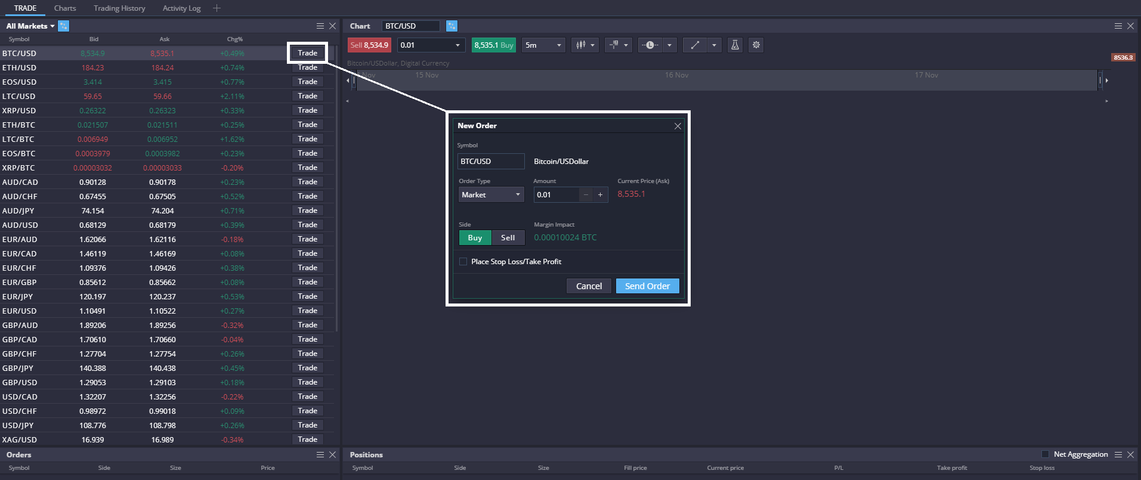
Task: Open the All Markets panel menu icon
Action: (320, 26)
